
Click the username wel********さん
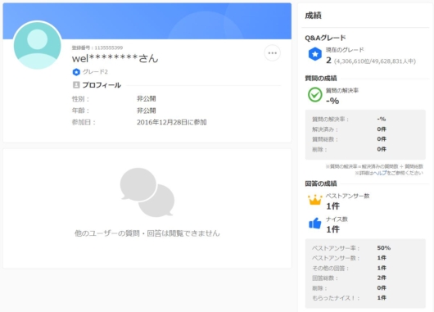tap(115, 58)
